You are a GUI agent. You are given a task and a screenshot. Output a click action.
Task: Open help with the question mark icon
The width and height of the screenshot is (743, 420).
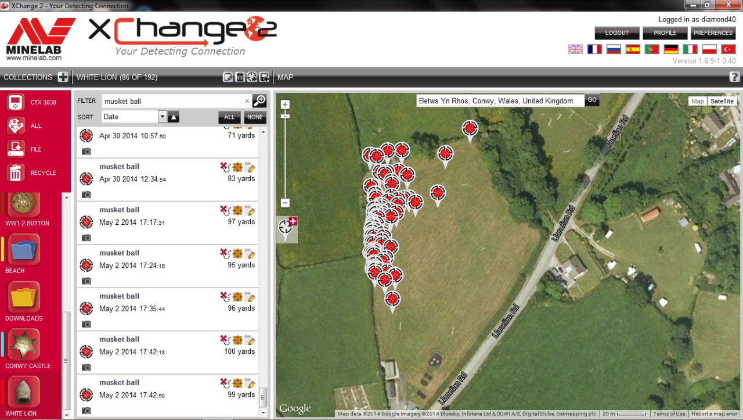click(x=734, y=77)
